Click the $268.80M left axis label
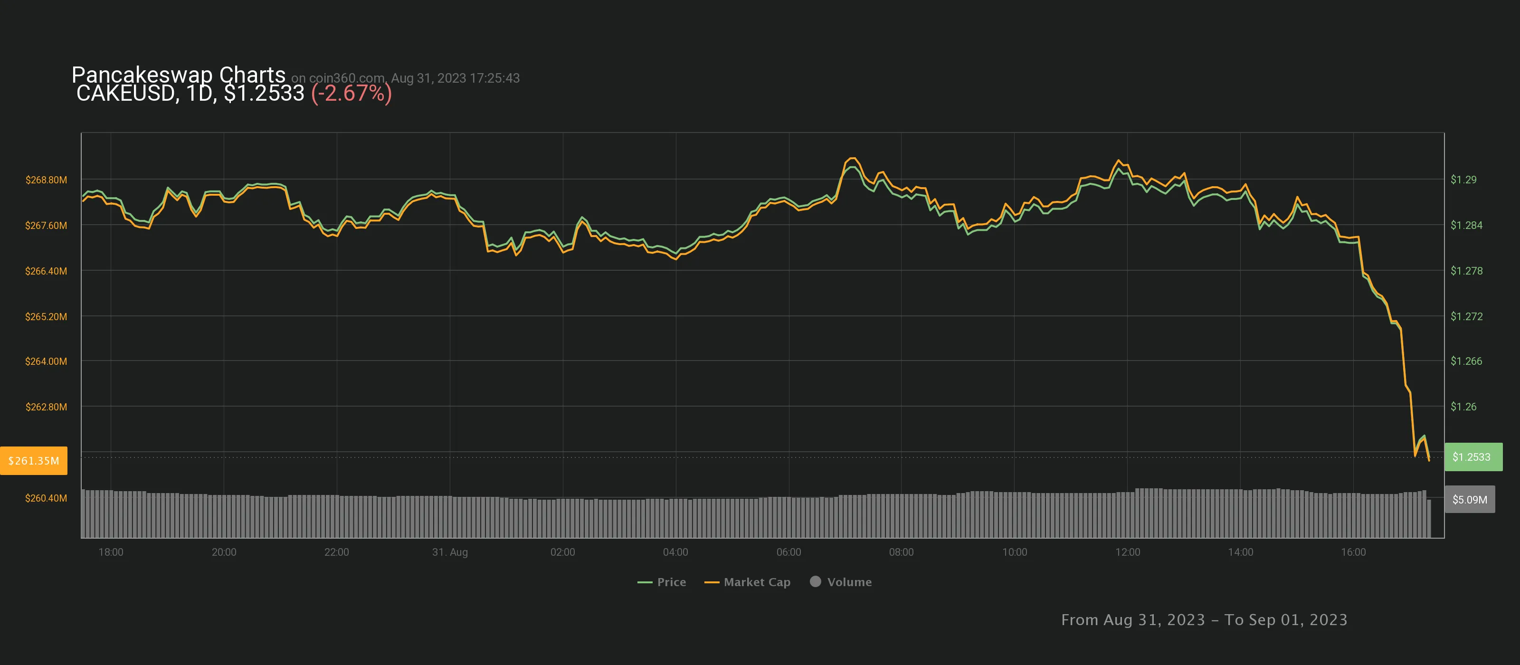The width and height of the screenshot is (1520, 665). coord(46,180)
